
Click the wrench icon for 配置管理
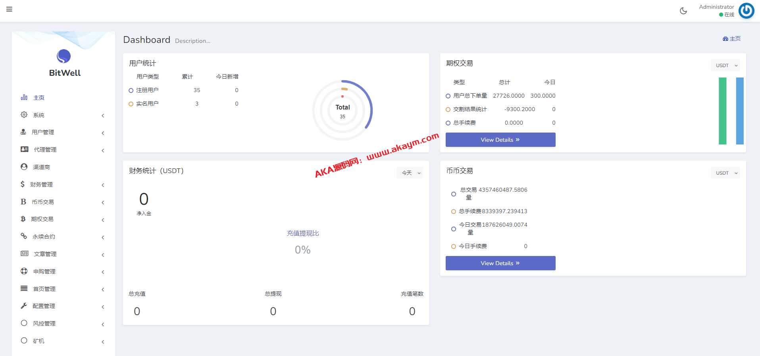[x=24, y=306]
